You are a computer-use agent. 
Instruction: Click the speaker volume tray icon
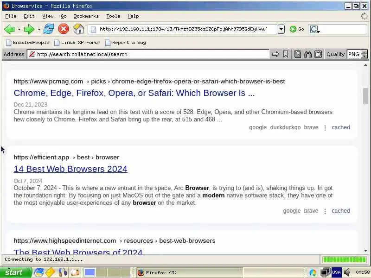(347, 272)
